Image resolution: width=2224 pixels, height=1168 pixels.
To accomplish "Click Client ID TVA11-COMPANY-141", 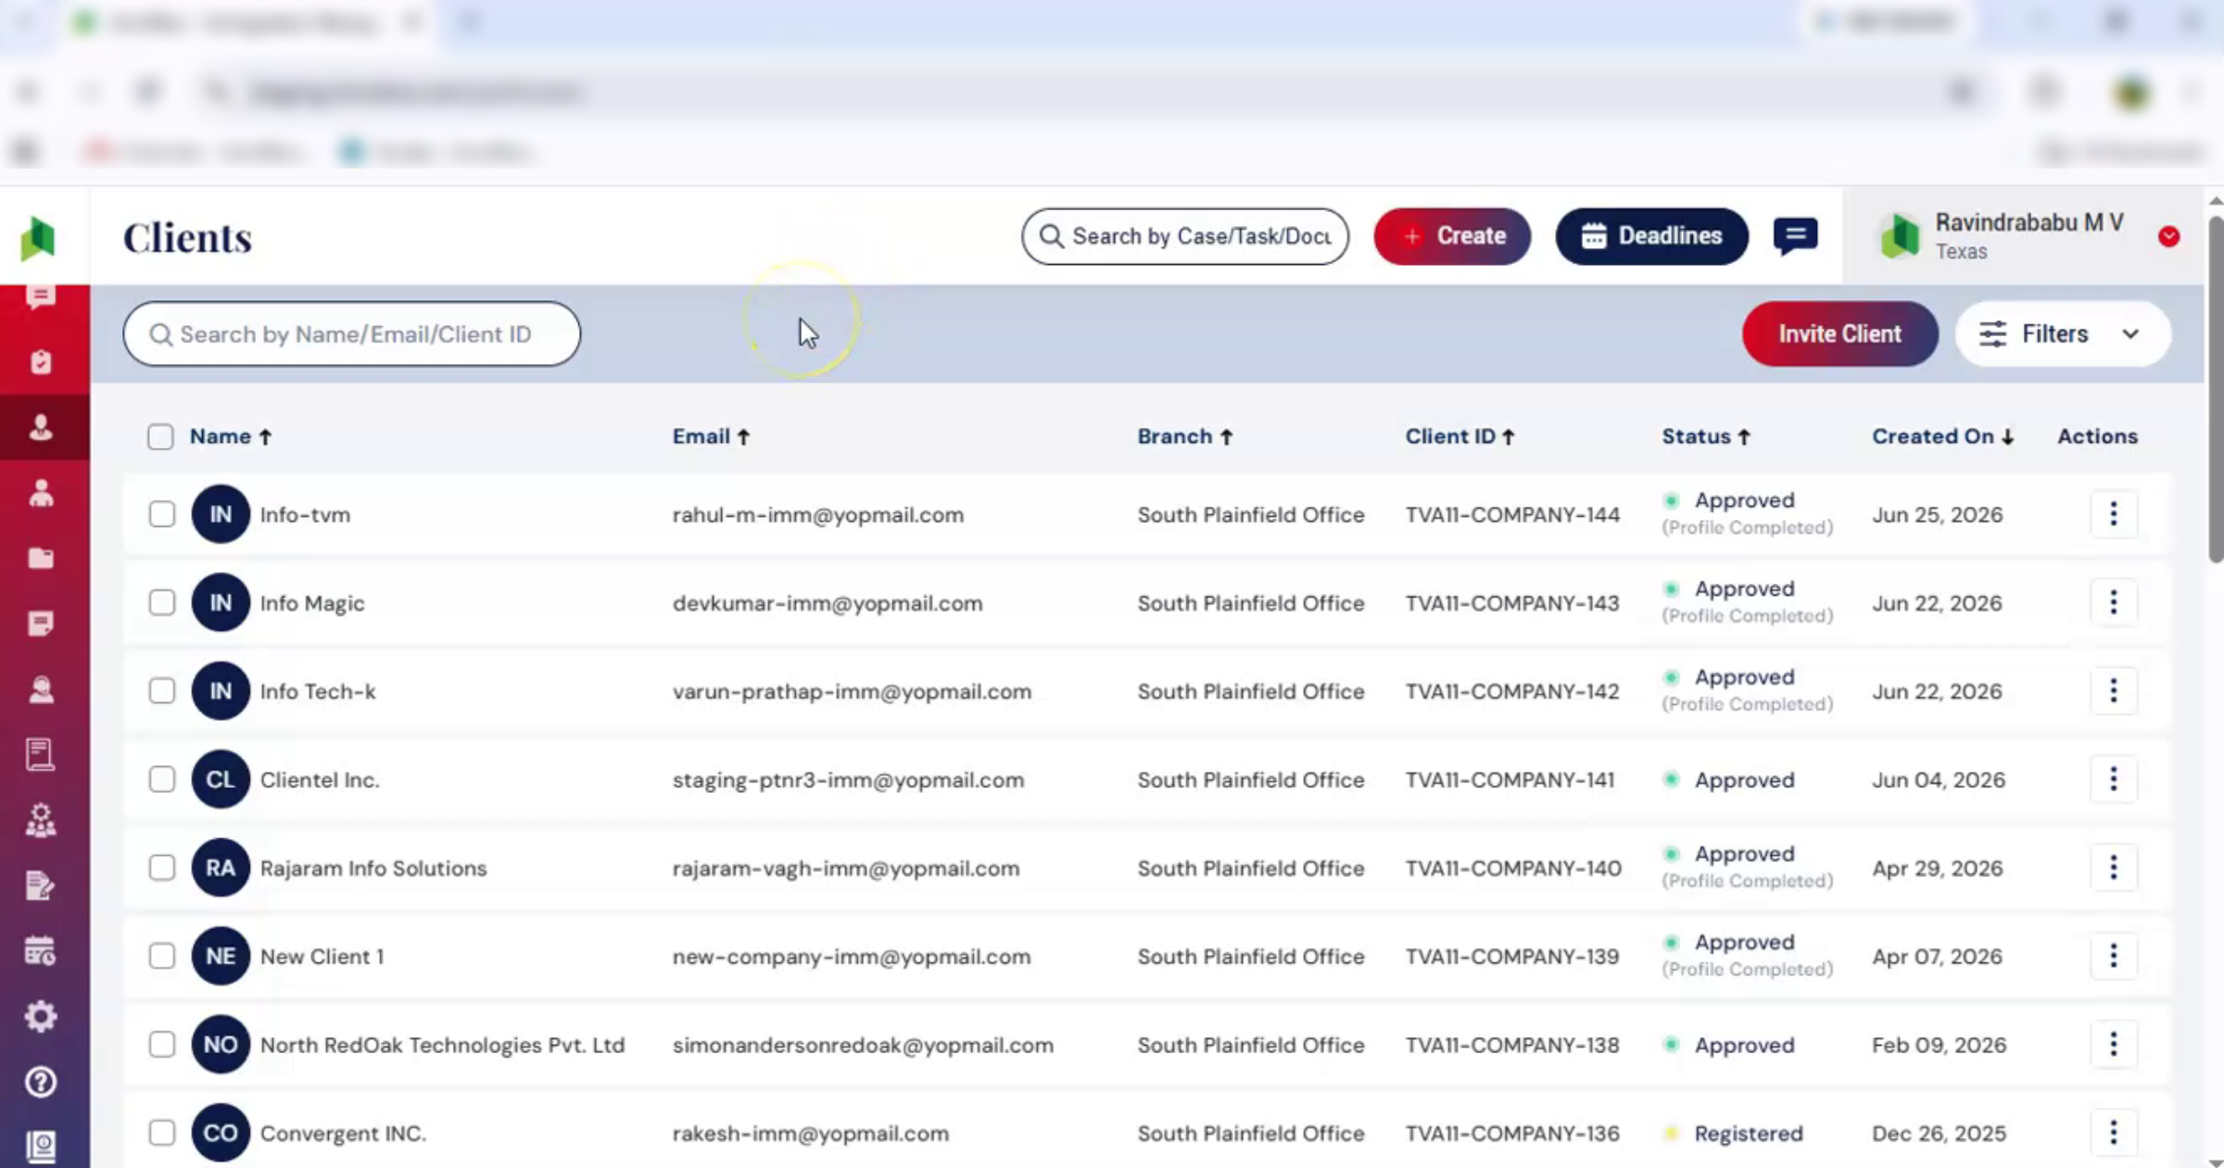I will [1510, 780].
